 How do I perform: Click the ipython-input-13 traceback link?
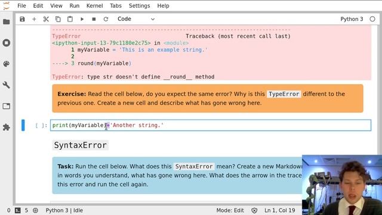(101, 43)
